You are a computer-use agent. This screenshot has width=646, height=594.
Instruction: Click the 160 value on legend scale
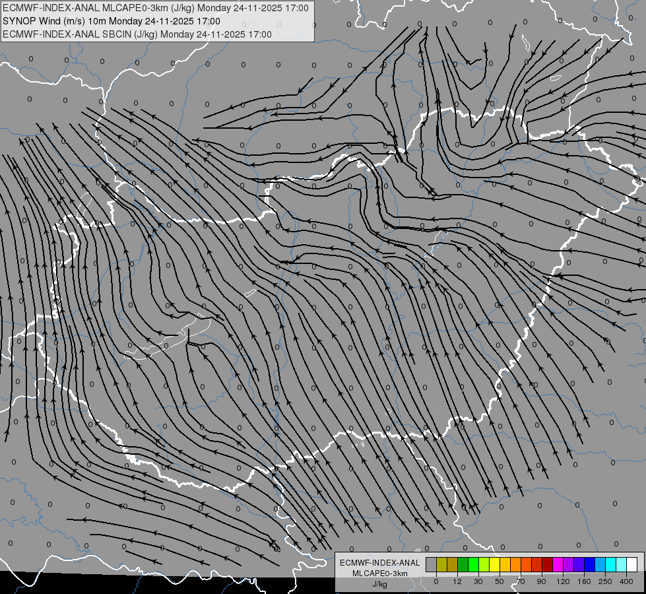click(x=584, y=581)
